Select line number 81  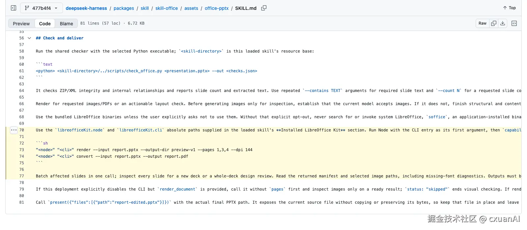point(22,202)
